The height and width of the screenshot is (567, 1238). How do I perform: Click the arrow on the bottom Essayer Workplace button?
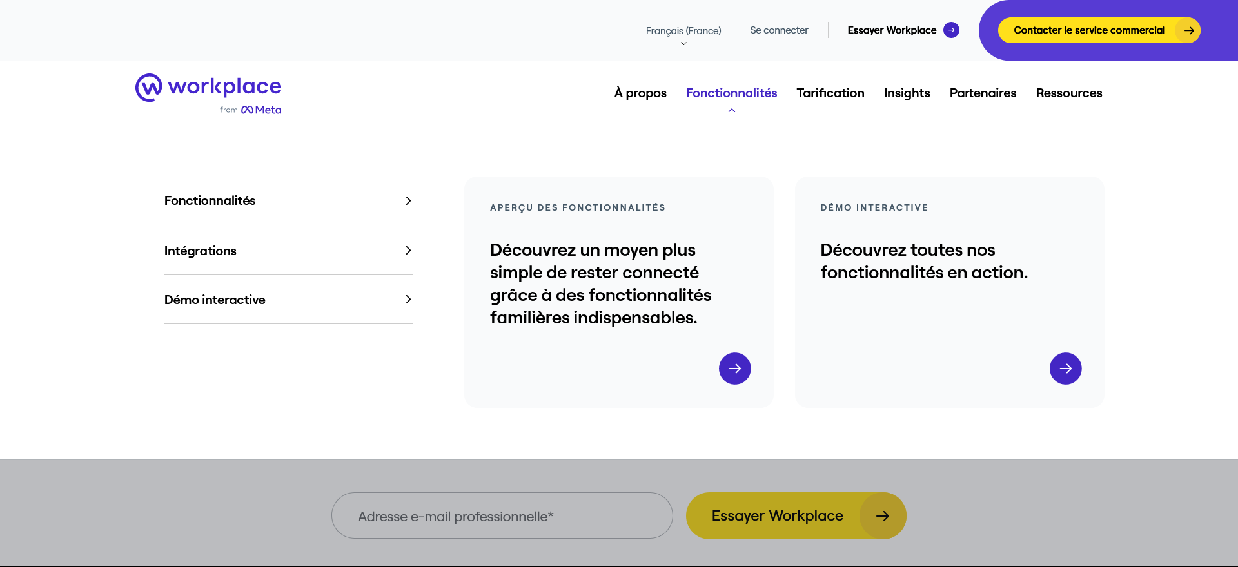pyautogui.click(x=883, y=516)
